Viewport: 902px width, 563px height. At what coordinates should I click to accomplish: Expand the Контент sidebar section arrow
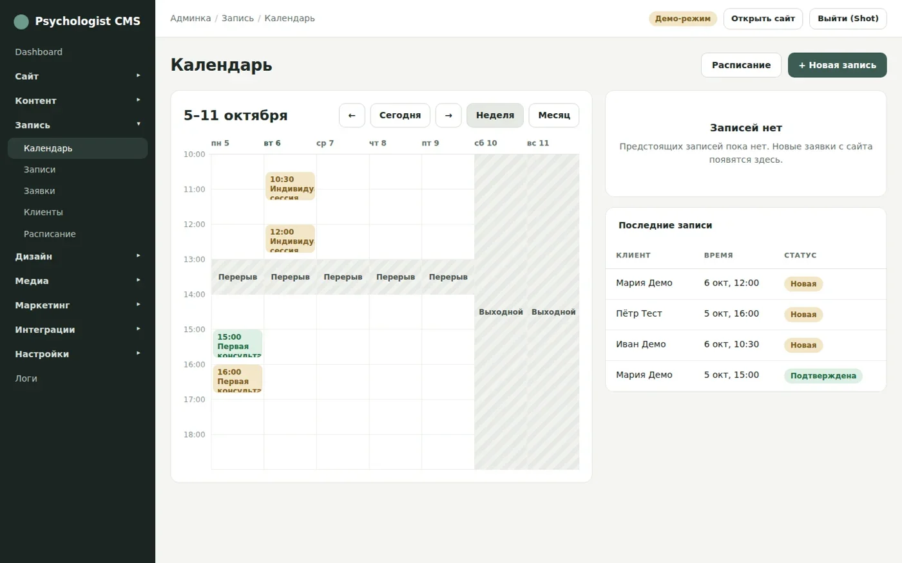pyautogui.click(x=138, y=100)
